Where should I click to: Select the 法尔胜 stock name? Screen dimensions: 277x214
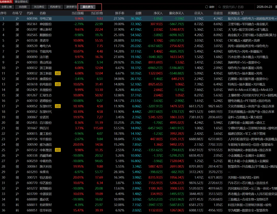coord(44,57)
